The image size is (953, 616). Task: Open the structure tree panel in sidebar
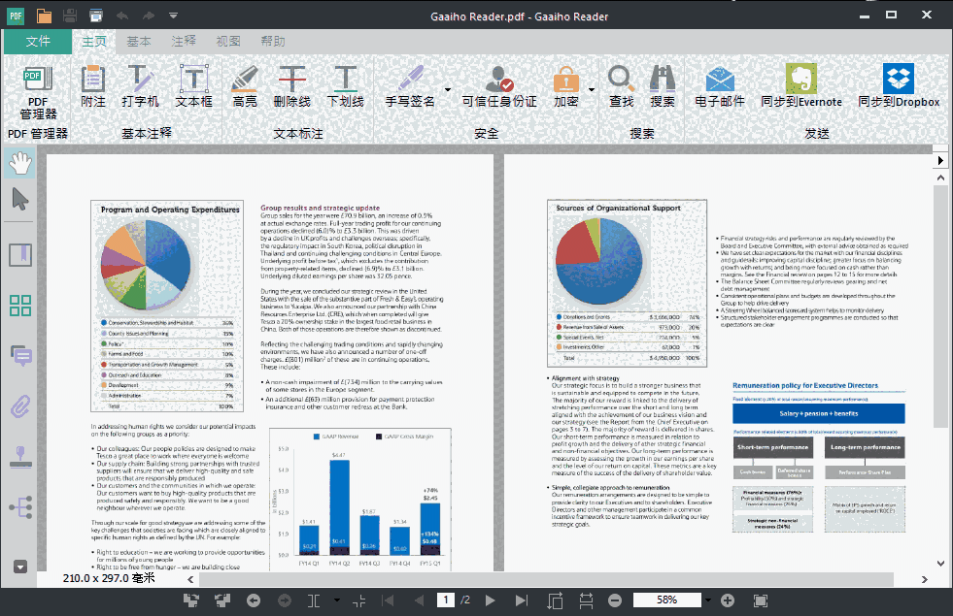[20, 507]
